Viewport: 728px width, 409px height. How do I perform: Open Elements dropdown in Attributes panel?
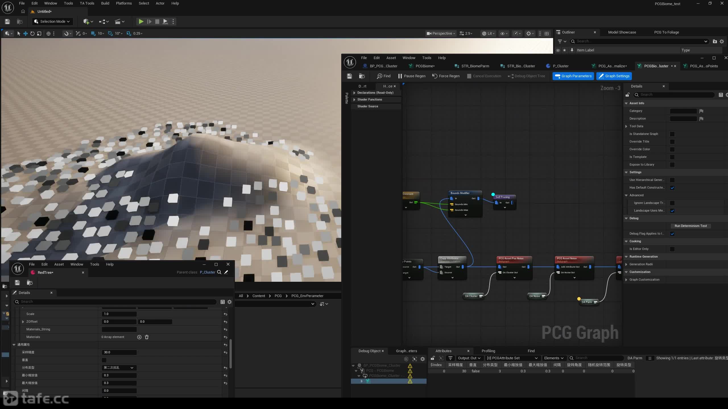[554, 358]
